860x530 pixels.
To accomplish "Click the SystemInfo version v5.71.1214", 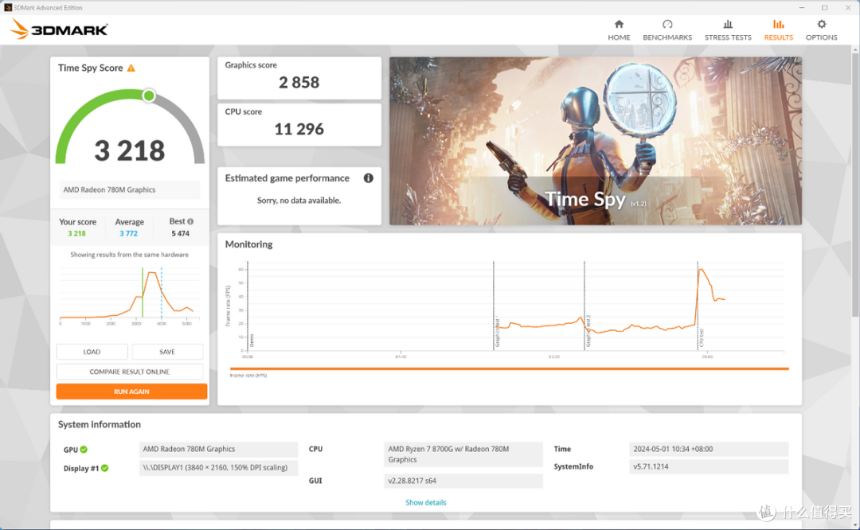I will 709,466.
